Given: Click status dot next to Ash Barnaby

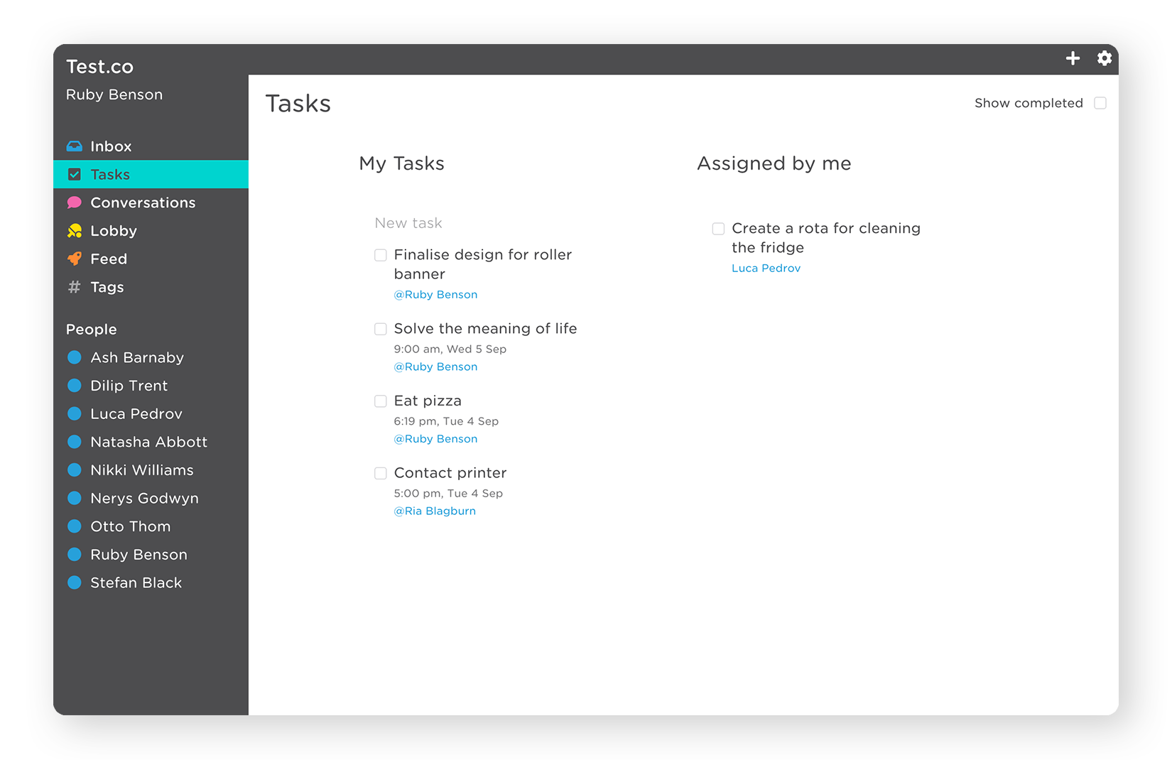Looking at the screenshot, I should coord(74,357).
